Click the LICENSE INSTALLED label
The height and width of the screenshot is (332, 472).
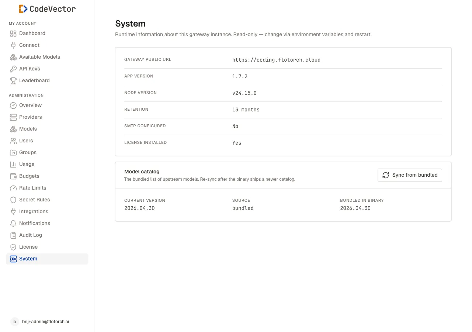(145, 142)
